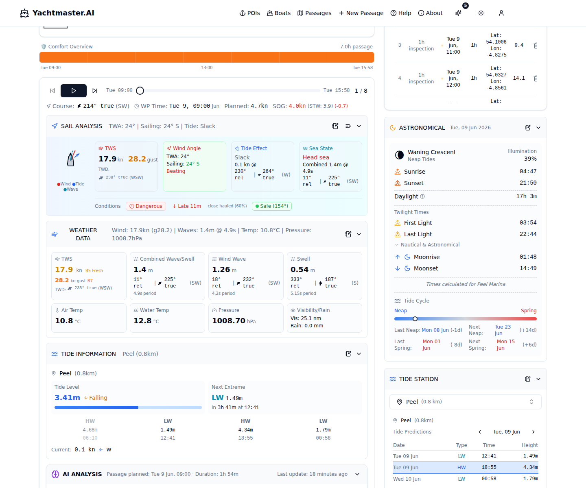Open the POIs menu item
586x488 pixels.
249,13
